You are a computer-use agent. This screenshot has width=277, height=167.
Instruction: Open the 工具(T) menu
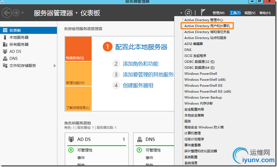tap(235, 13)
